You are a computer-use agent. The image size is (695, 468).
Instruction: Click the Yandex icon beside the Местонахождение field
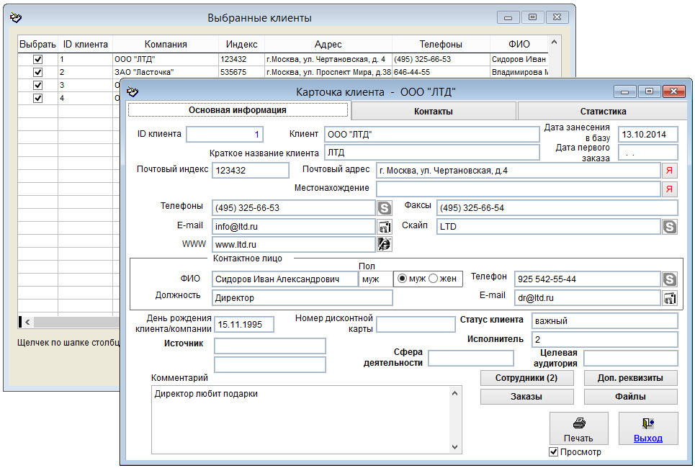(670, 189)
